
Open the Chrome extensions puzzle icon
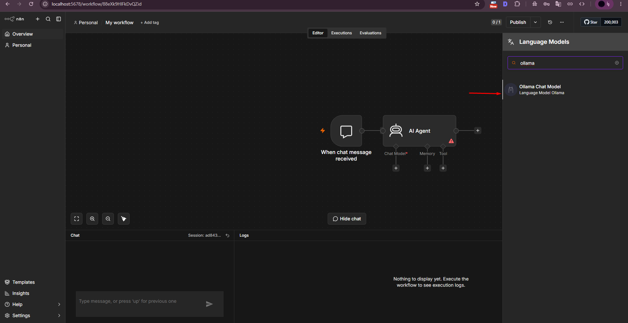517,4
